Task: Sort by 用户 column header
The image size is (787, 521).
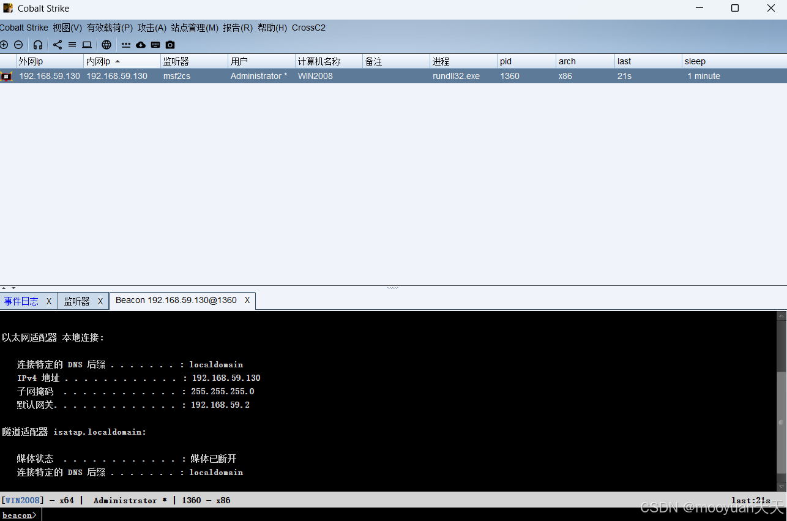Action: point(261,61)
